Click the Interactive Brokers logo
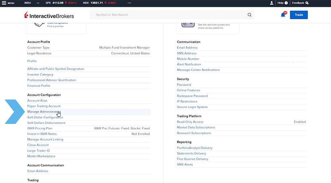The height and width of the screenshot is (183, 331). [x=49, y=16]
